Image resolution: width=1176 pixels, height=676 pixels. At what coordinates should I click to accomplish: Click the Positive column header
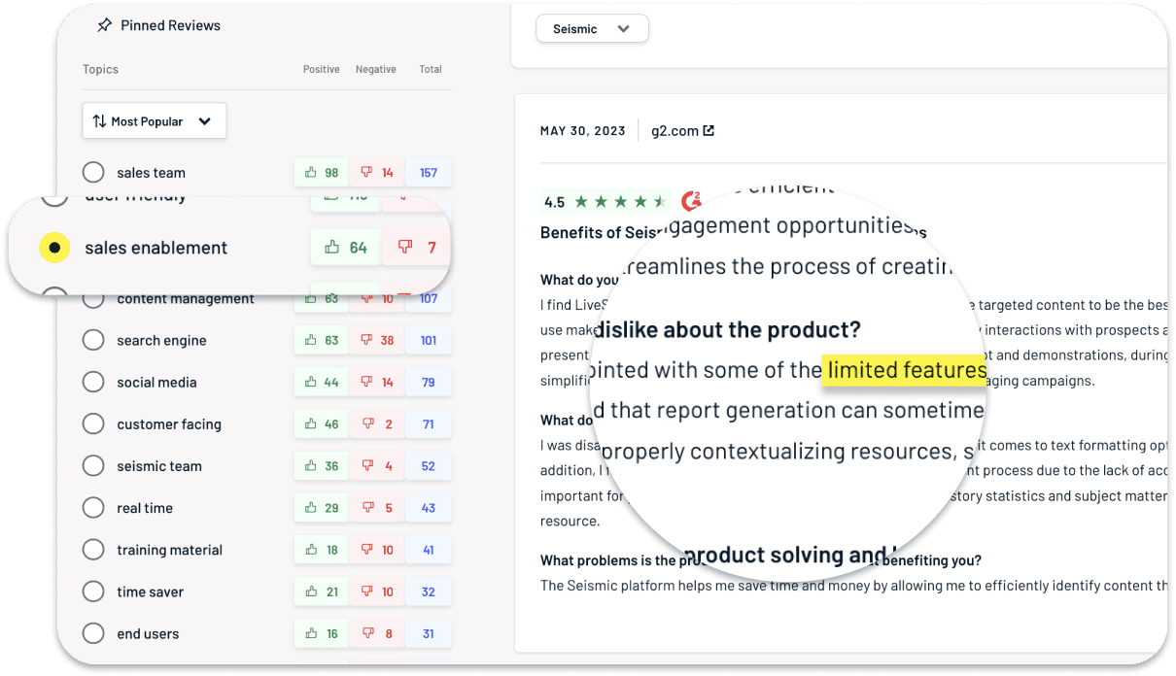(x=322, y=69)
